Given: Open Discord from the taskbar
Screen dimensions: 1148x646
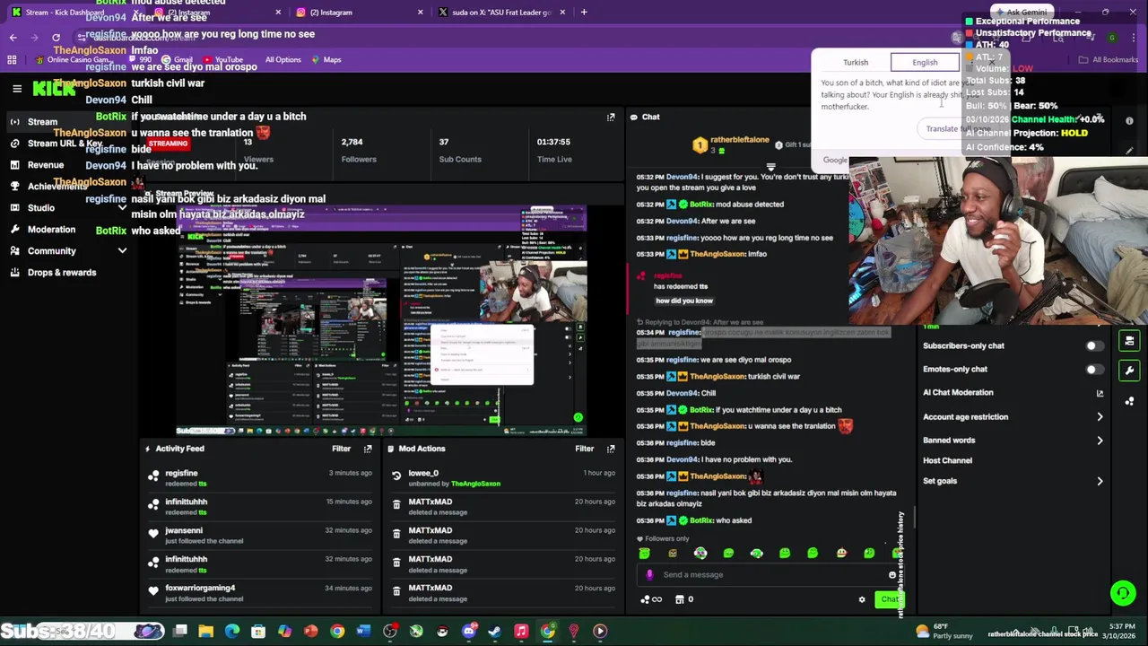Looking at the screenshot, I should (x=468, y=632).
